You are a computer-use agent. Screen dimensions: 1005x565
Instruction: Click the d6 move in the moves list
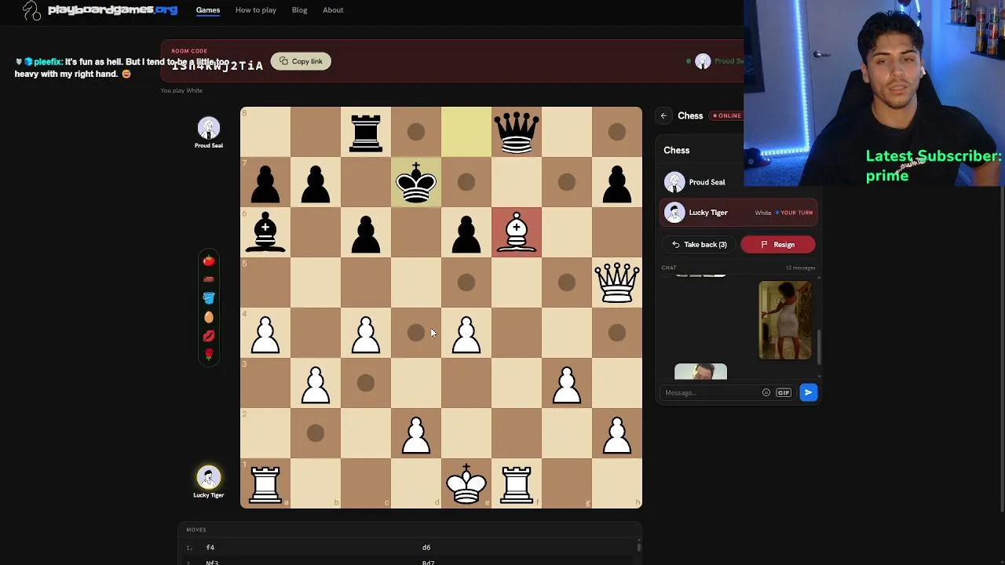(x=426, y=548)
